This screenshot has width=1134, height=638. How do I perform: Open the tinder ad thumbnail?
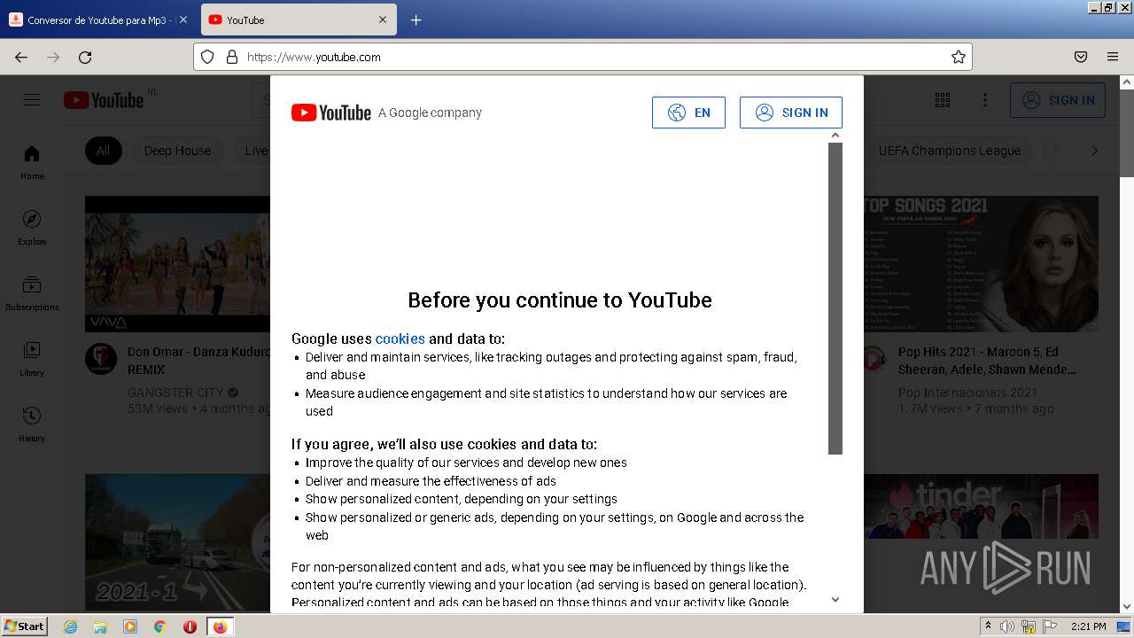[x=981, y=542]
